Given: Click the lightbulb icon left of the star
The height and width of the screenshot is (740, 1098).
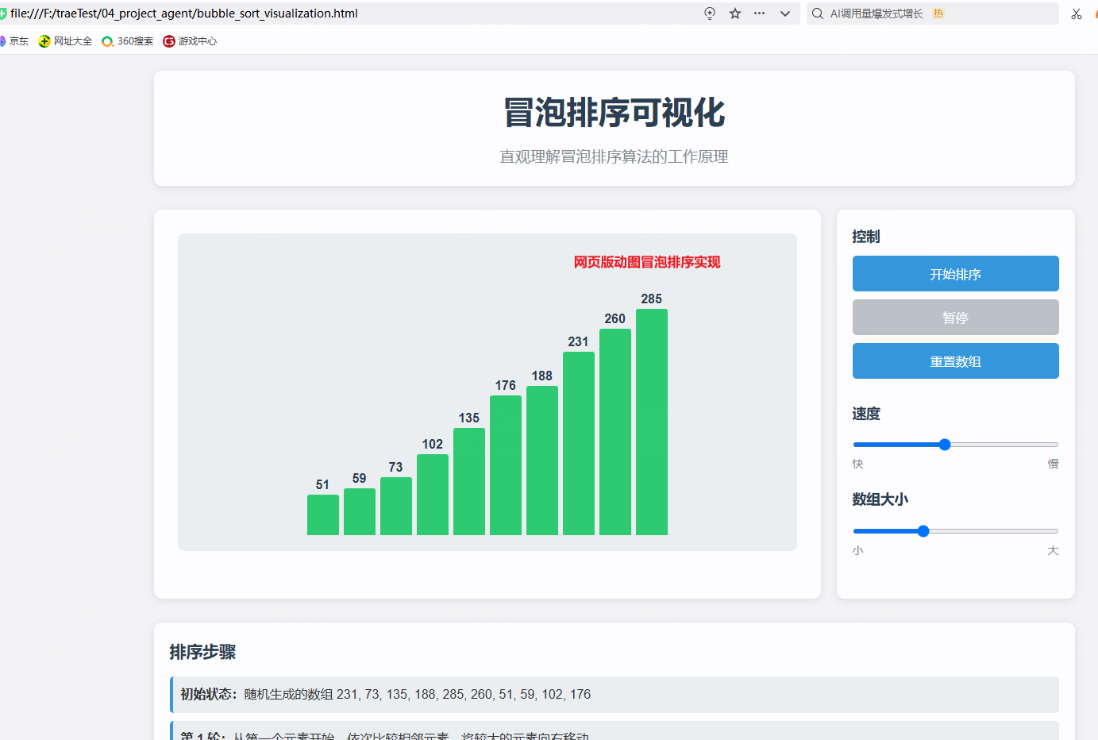Looking at the screenshot, I should point(710,13).
